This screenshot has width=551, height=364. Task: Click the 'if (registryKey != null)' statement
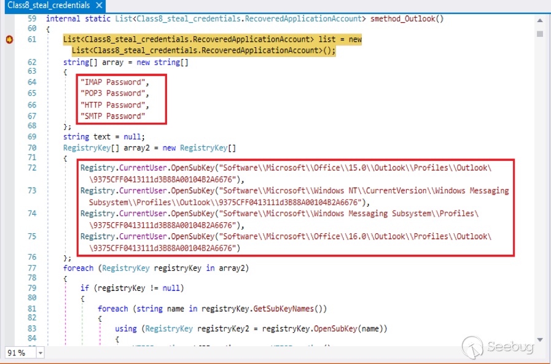pos(132,288)
